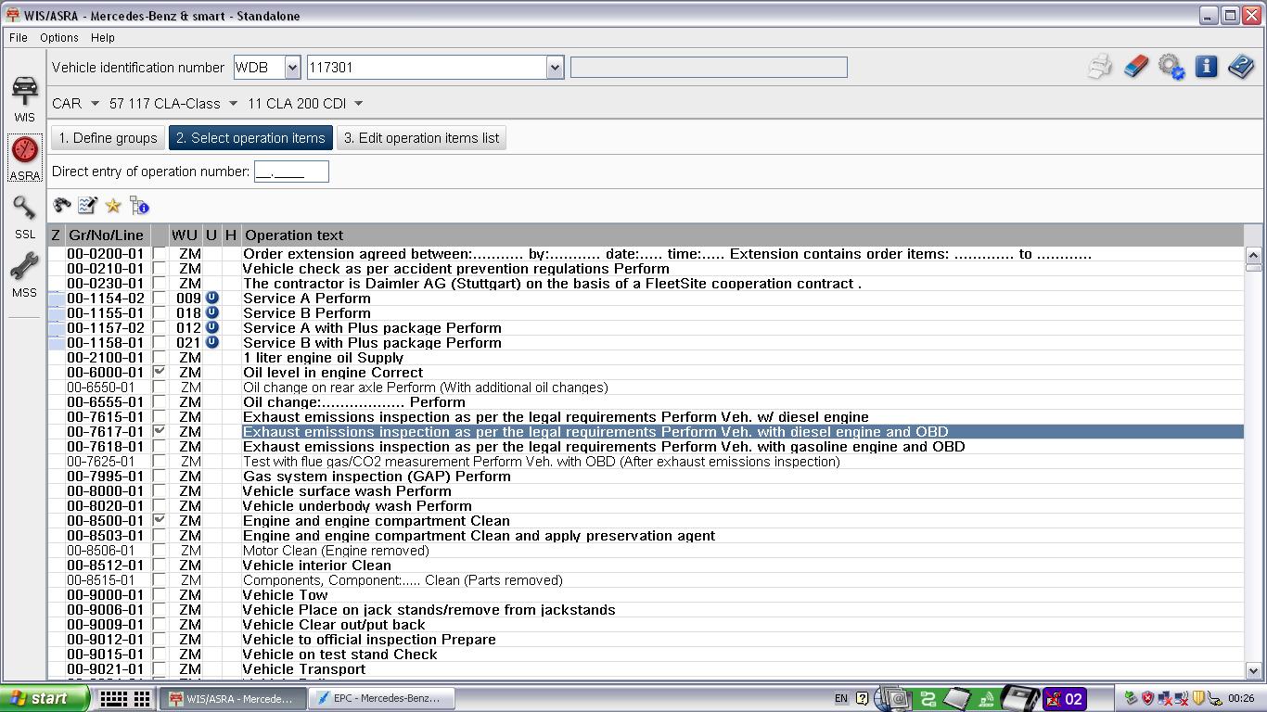Image resolution: width=1267 pixels, height=712 pixels.
Task: Open the SSL key module
Action: (25, 217)
